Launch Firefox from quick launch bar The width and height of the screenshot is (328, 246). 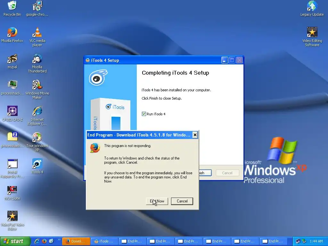[x=44, y=241]
